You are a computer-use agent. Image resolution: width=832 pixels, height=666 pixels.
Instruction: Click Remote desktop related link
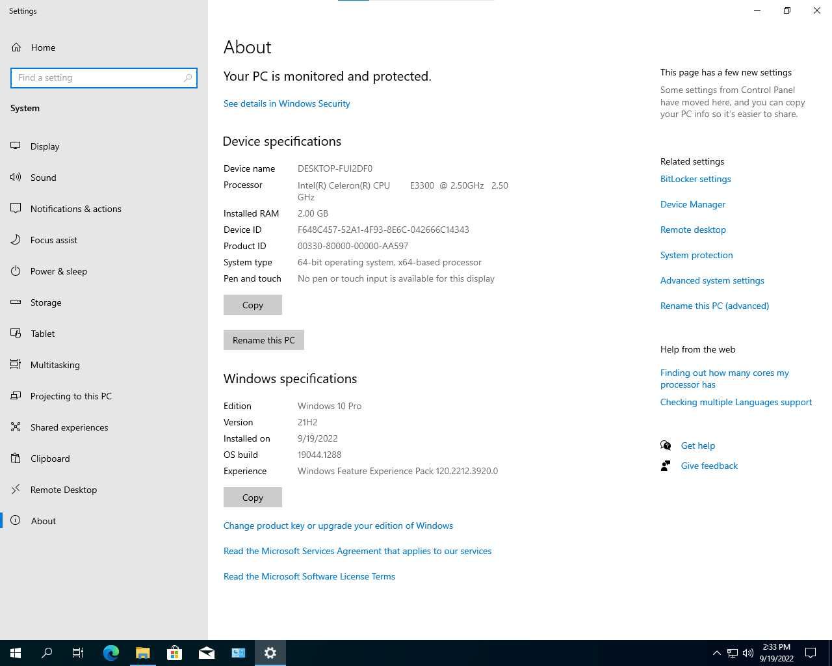(x=693, y=230)
